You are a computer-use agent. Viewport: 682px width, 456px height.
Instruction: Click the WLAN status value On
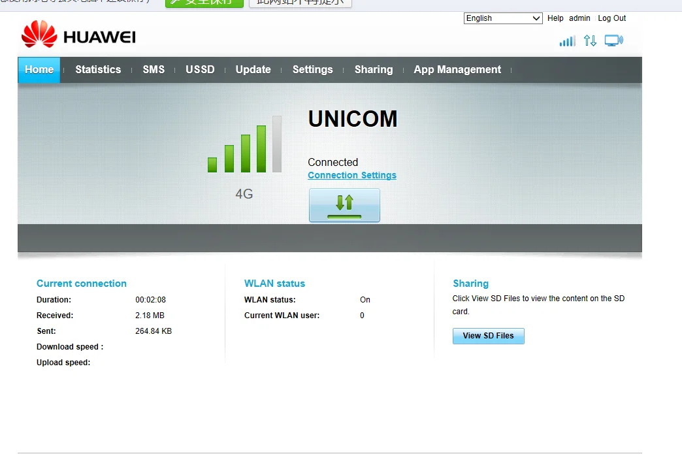365,300
